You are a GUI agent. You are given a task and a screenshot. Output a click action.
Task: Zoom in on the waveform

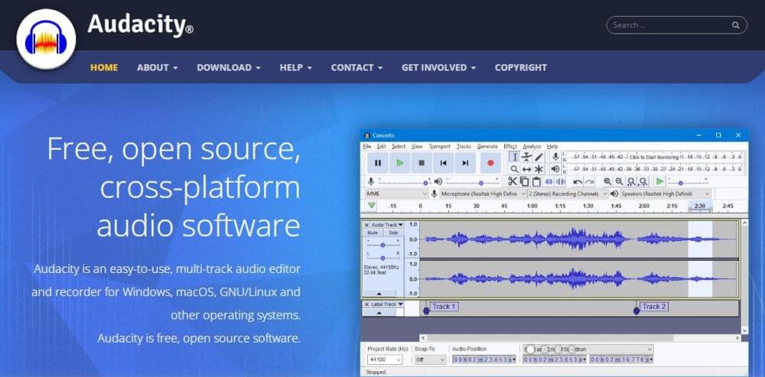tap(607, 181)
